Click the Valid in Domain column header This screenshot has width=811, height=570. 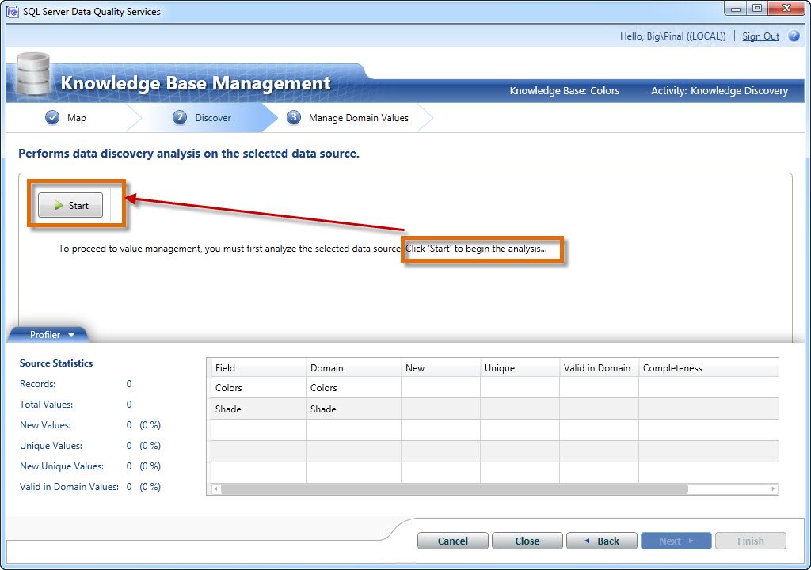[599, 368]
